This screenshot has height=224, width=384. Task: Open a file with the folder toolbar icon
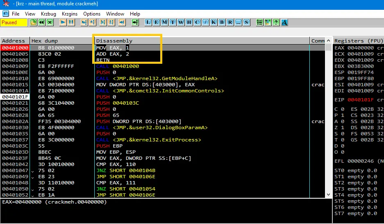33,22
